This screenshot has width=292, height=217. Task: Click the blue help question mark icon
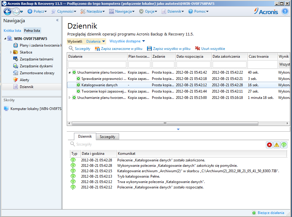tap(285, 11)
